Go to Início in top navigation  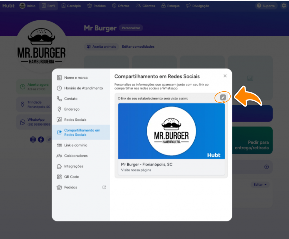27,6
